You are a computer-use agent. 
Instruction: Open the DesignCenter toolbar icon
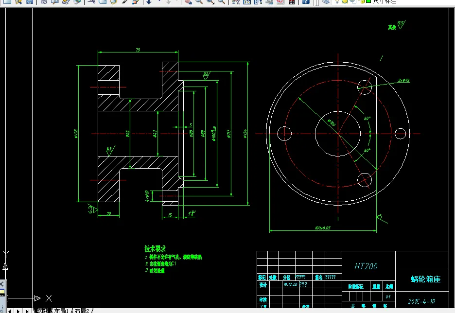(246, 2)
